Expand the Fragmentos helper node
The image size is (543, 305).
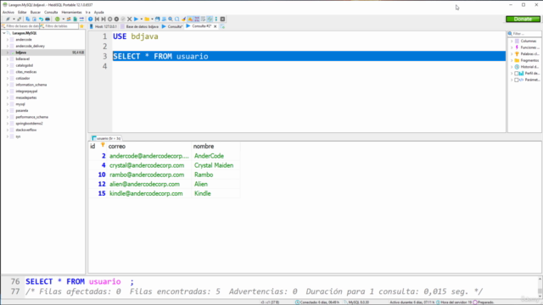512,60
